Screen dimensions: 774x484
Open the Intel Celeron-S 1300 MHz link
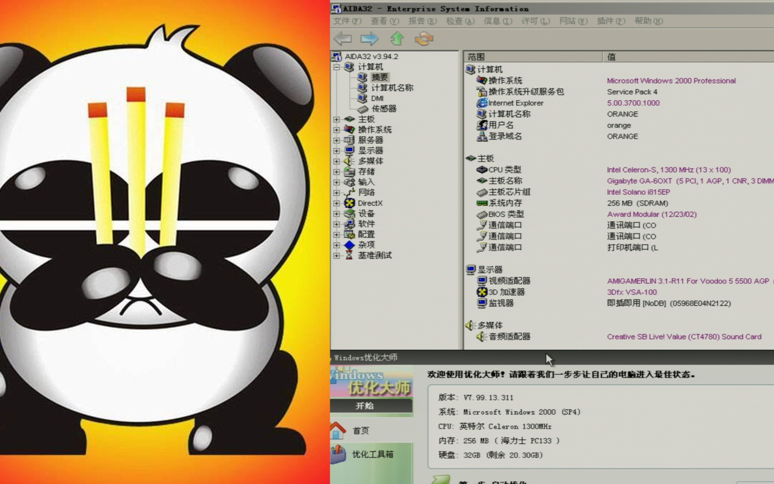669,169
